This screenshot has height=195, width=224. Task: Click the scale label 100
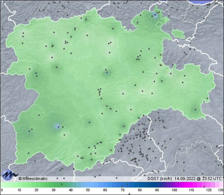tap(174, 190)
